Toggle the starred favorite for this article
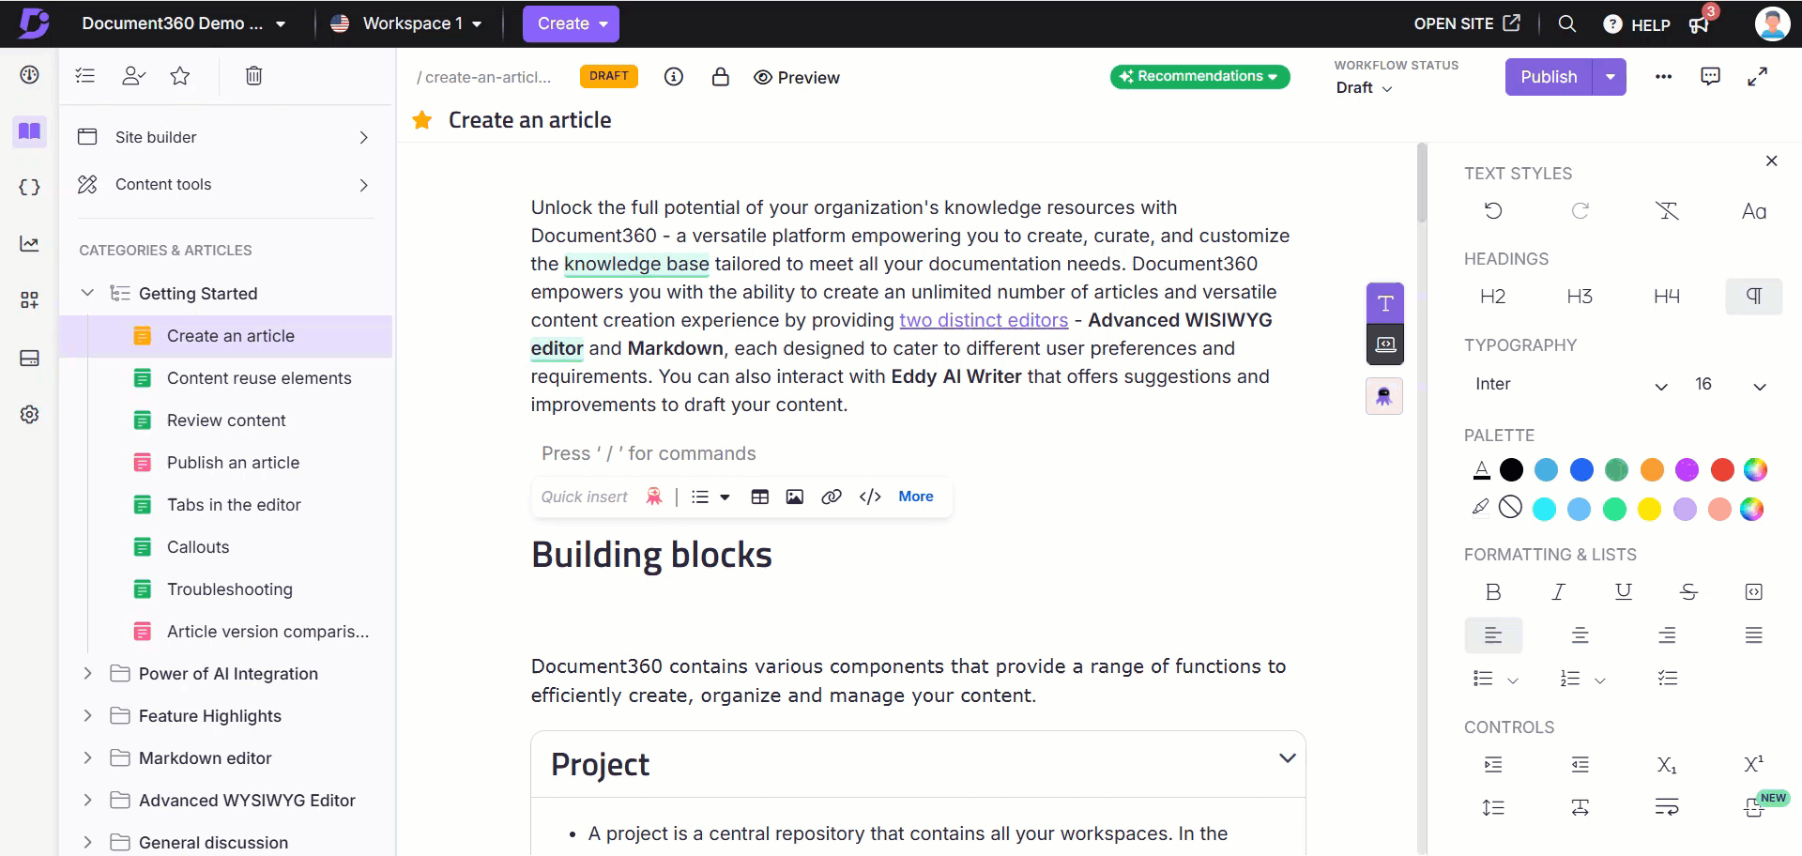The image size is (1802, 856). 422,120
